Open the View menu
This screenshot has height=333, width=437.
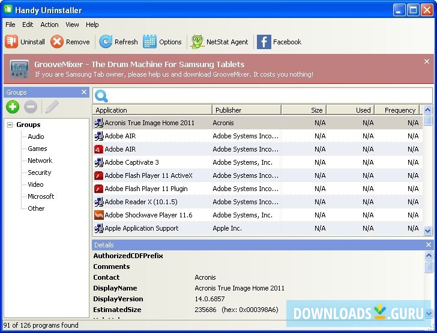click(x=72, y=25)
